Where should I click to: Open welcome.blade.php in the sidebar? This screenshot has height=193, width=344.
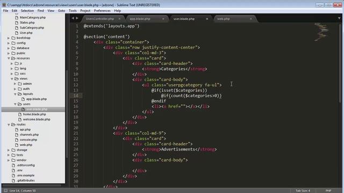click(37, 119)
